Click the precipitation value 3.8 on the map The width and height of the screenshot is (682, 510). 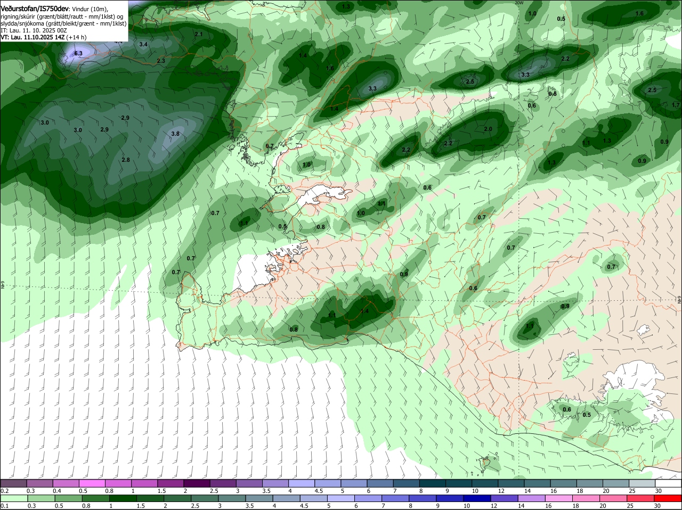point(175,134)
